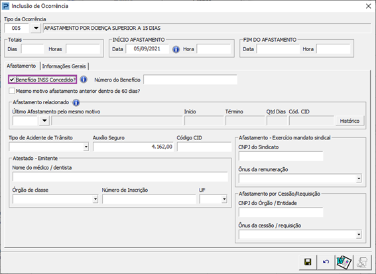Open the Tipo da Ocorrência dropdown arrow
Screen dimensions: 376x274
point(36,29)
